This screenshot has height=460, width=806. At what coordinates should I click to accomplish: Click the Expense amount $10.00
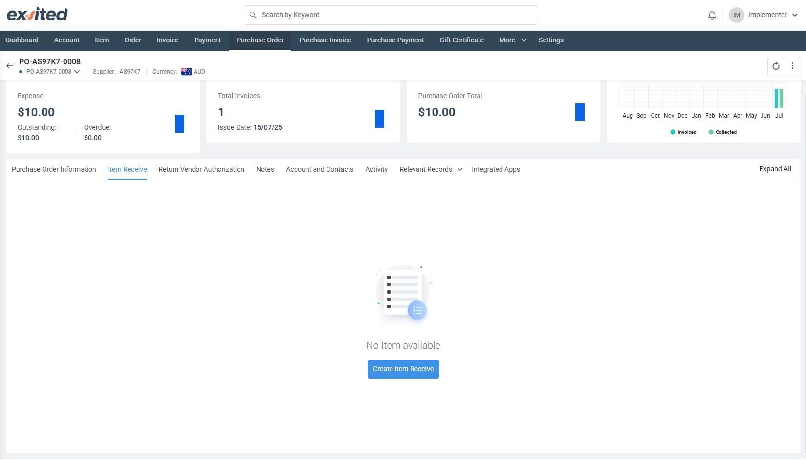(36, 112)
